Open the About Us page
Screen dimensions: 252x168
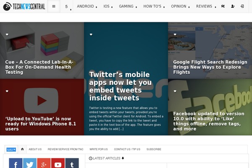coord(35,149)
